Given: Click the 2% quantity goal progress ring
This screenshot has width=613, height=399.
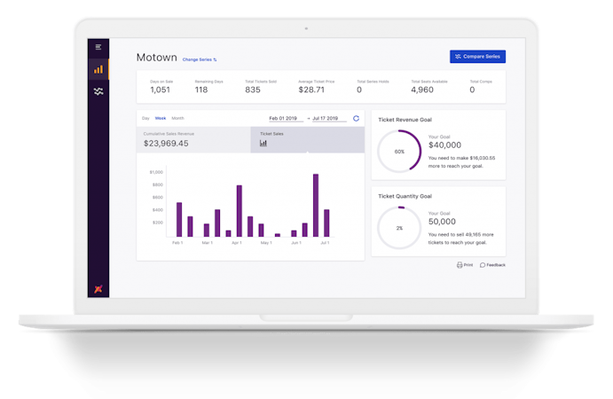Looking at the screenshot, I should coord(399,228).
